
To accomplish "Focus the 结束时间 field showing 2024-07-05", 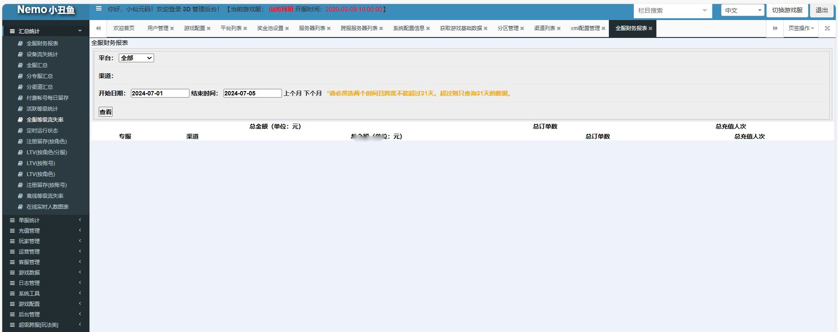I will 252,93.
